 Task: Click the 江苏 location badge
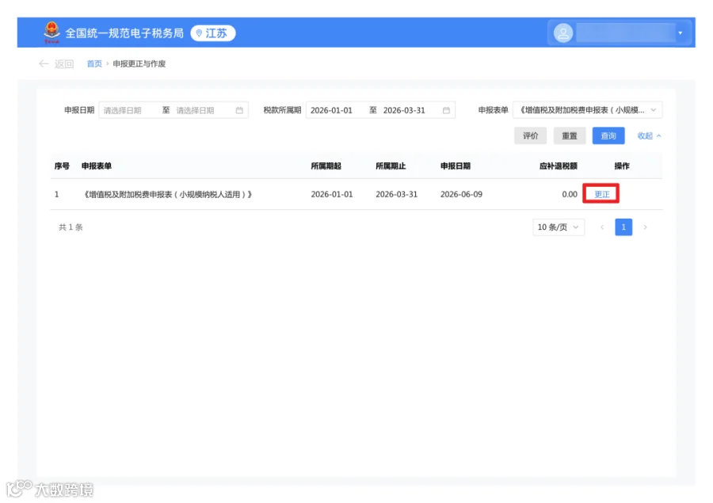coord(213,33)
